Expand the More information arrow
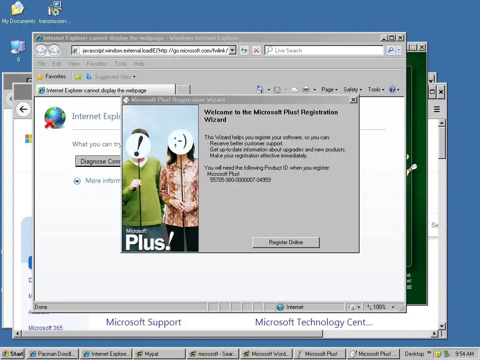 [x=77, y=181]
